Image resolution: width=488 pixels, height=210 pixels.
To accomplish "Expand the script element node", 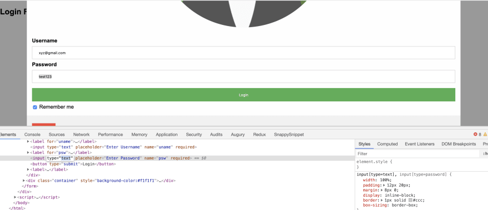I will [15, 197].
